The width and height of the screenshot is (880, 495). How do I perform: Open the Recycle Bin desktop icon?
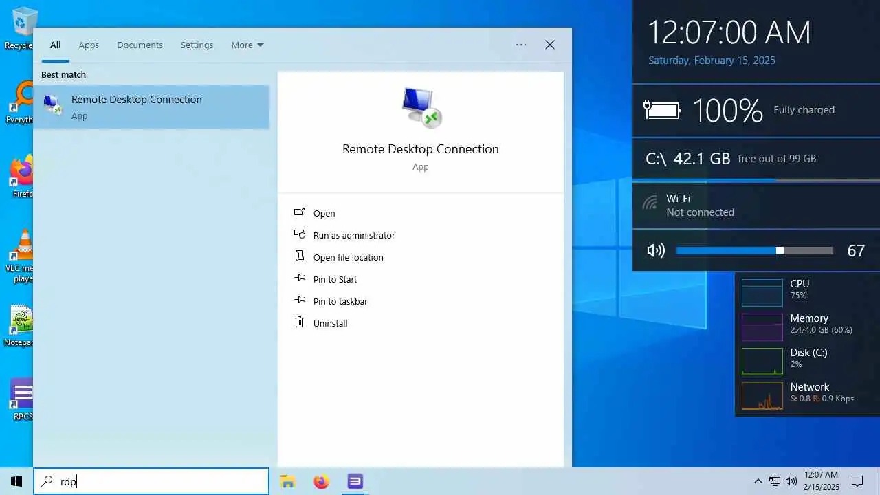(x=19, y=27)
